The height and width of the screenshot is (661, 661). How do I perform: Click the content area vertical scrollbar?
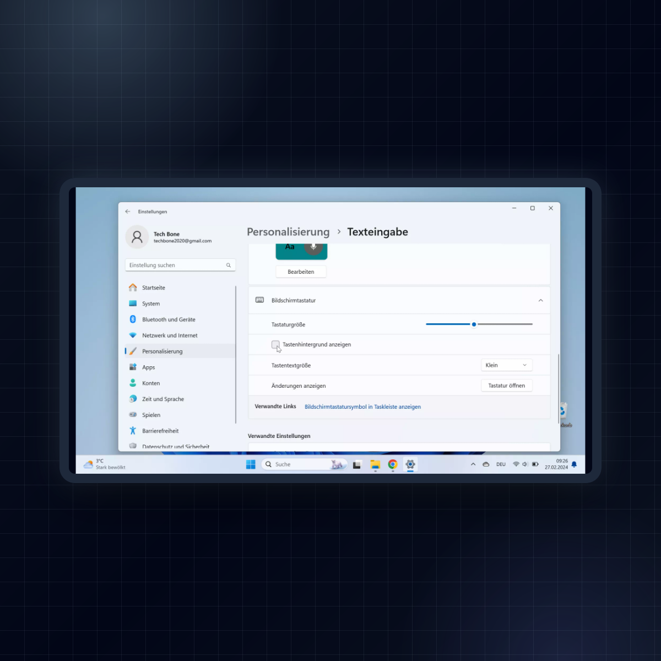tap(559, 388)
